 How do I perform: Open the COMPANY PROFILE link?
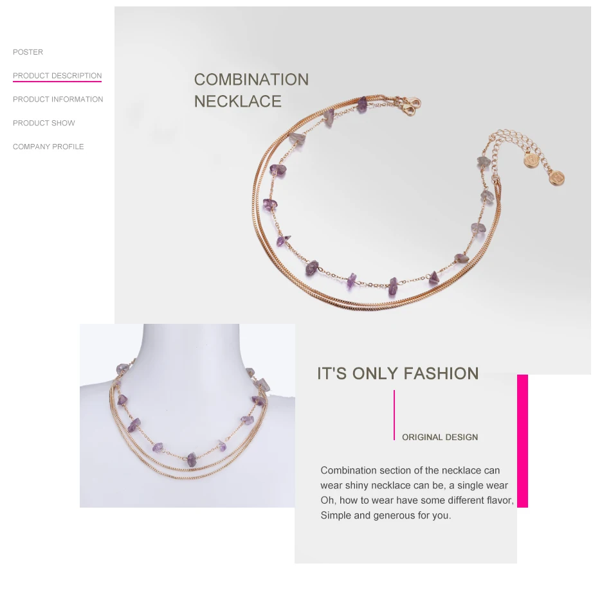pos(48,147)
